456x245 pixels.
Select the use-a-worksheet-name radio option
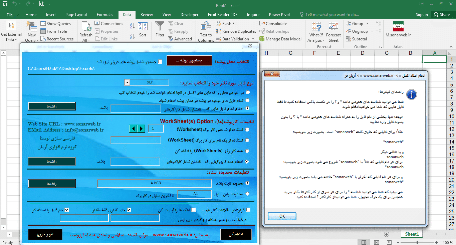(x=247, y=140)
